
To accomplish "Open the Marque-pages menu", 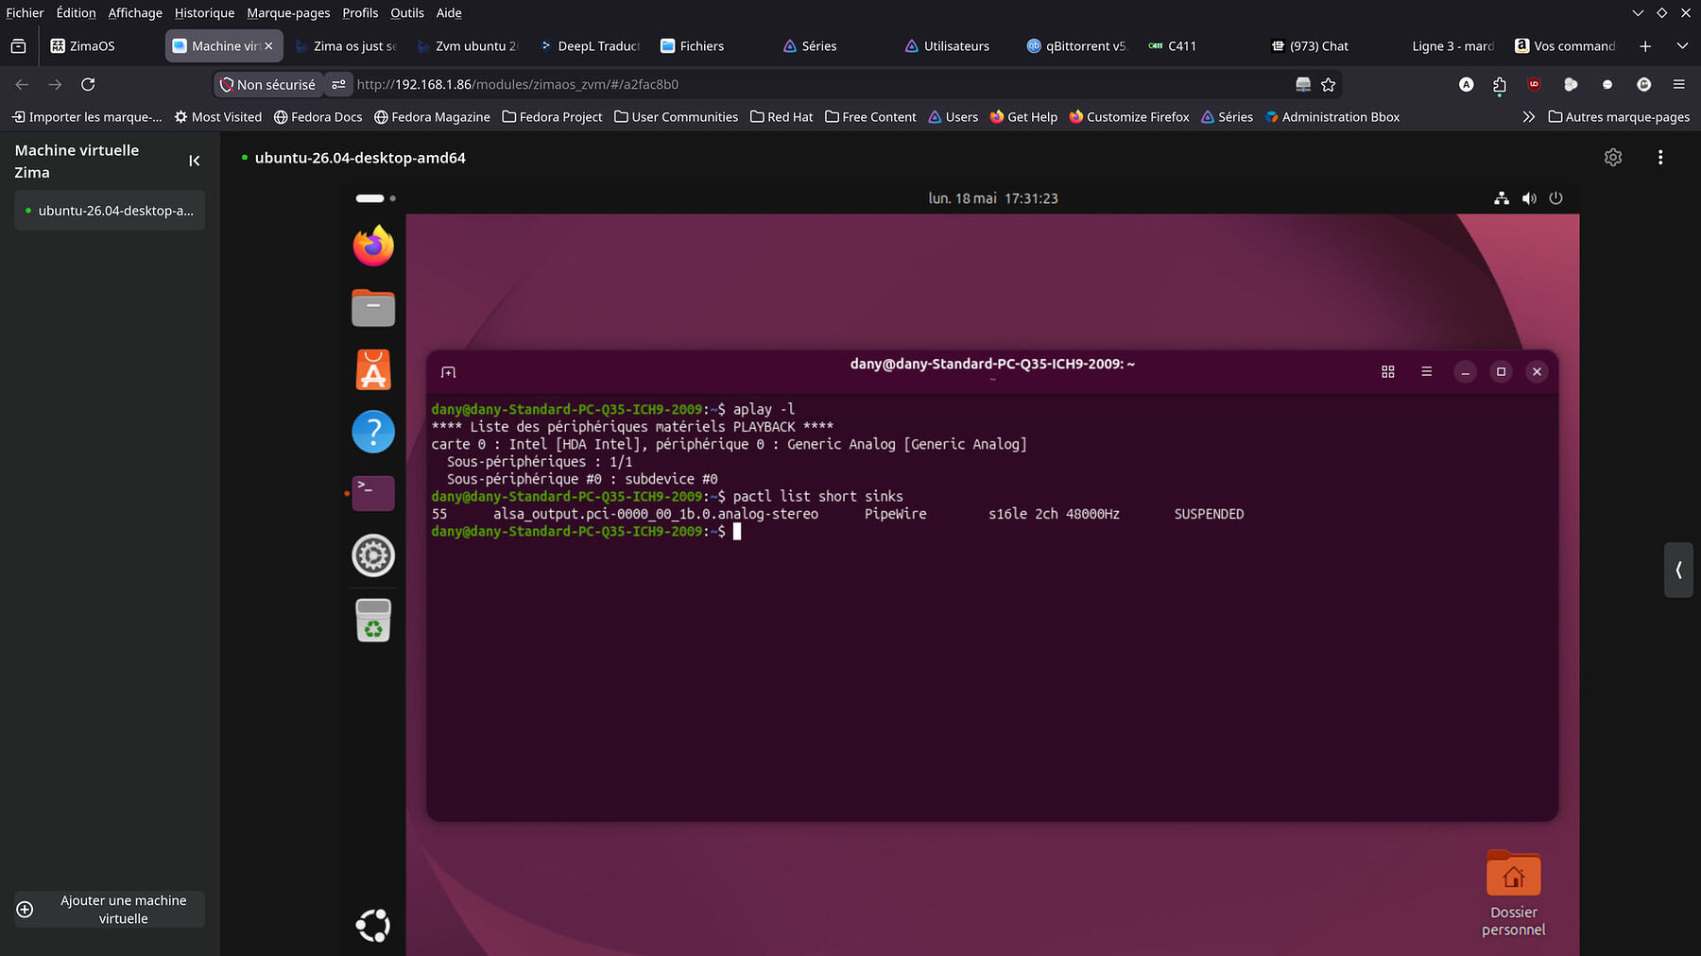I will click(x=288, y=13).
